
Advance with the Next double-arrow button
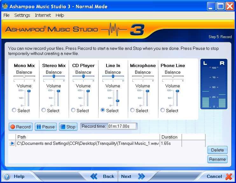[141, 176]
